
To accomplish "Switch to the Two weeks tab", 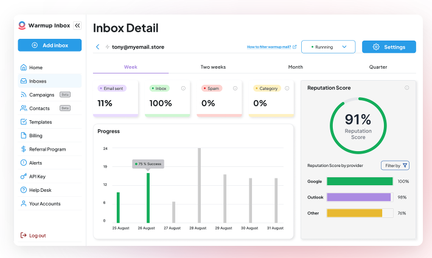I will coord(213,67).
